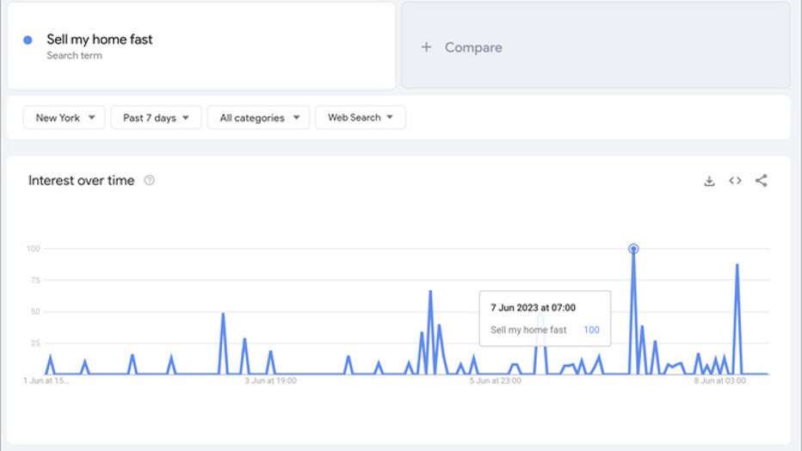
Task: Edit the Sell my home fast term
Action: click(x=100, y=40)
